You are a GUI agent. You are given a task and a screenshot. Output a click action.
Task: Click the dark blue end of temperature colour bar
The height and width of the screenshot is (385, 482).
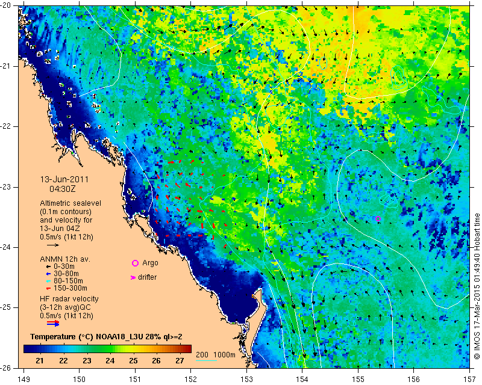tap(28, 349)
